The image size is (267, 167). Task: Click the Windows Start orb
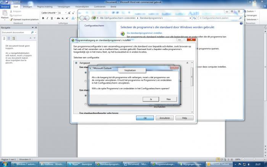(x=5, y=164)
